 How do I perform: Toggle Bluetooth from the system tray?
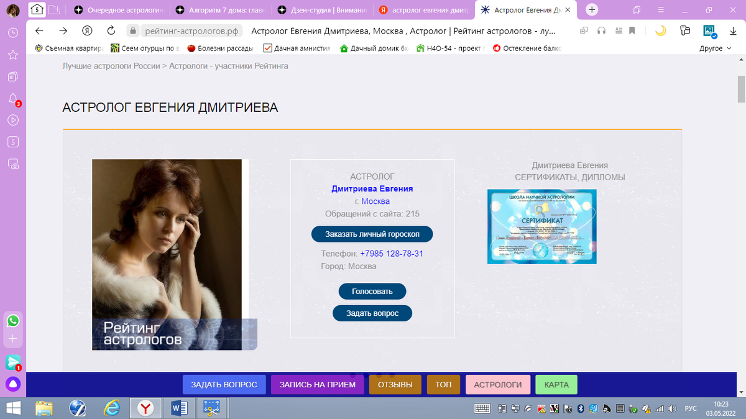pos(580,409)
